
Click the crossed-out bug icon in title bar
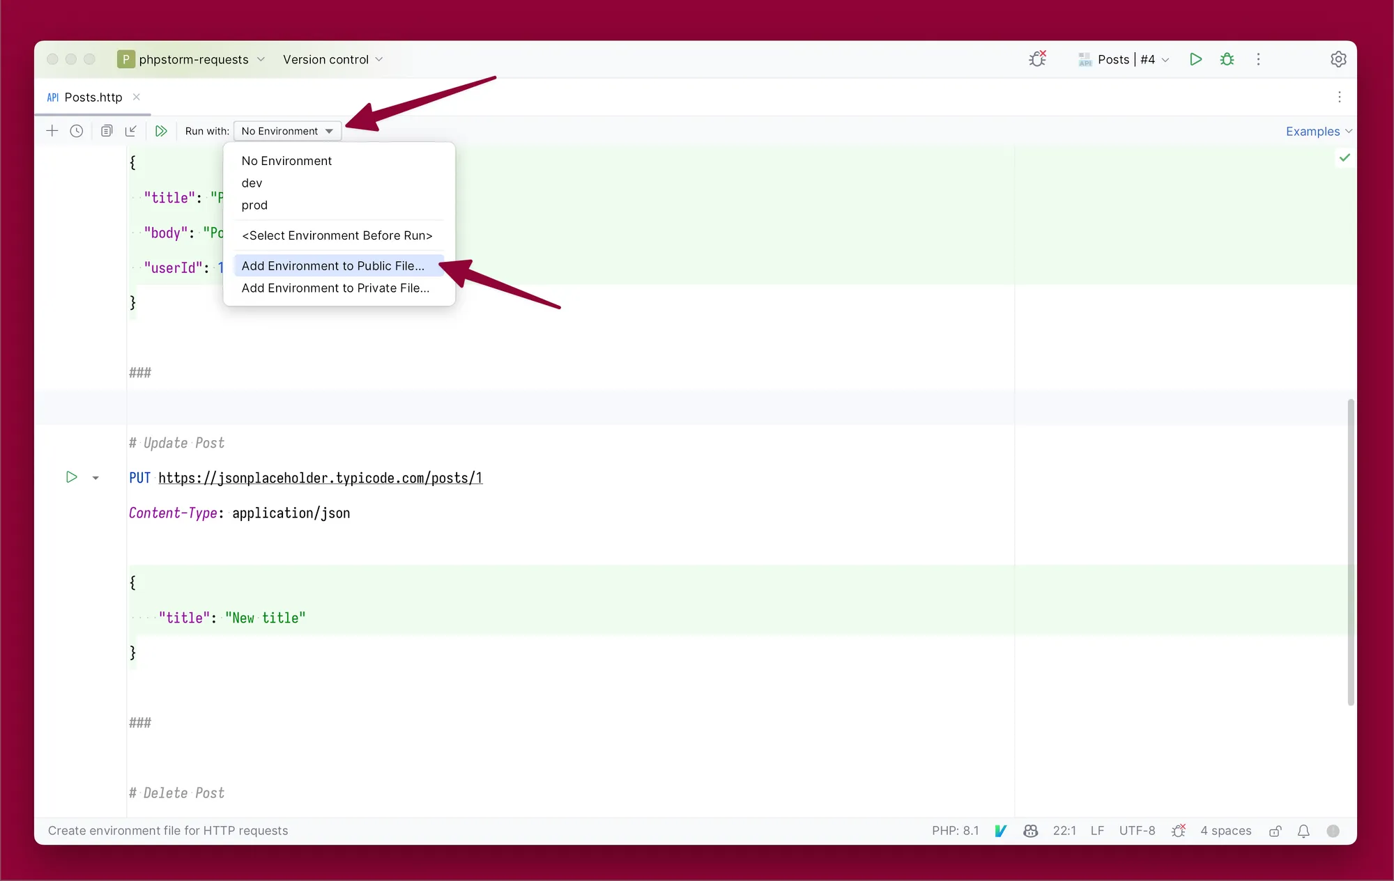1038,59
